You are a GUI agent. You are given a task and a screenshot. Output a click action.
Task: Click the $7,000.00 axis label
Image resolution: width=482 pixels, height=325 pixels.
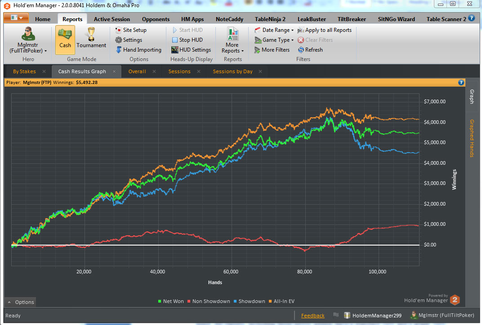click(x=434, y=101)
